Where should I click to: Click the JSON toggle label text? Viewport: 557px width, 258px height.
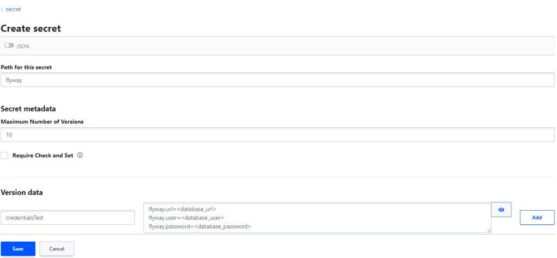click(x=22, y=46)
